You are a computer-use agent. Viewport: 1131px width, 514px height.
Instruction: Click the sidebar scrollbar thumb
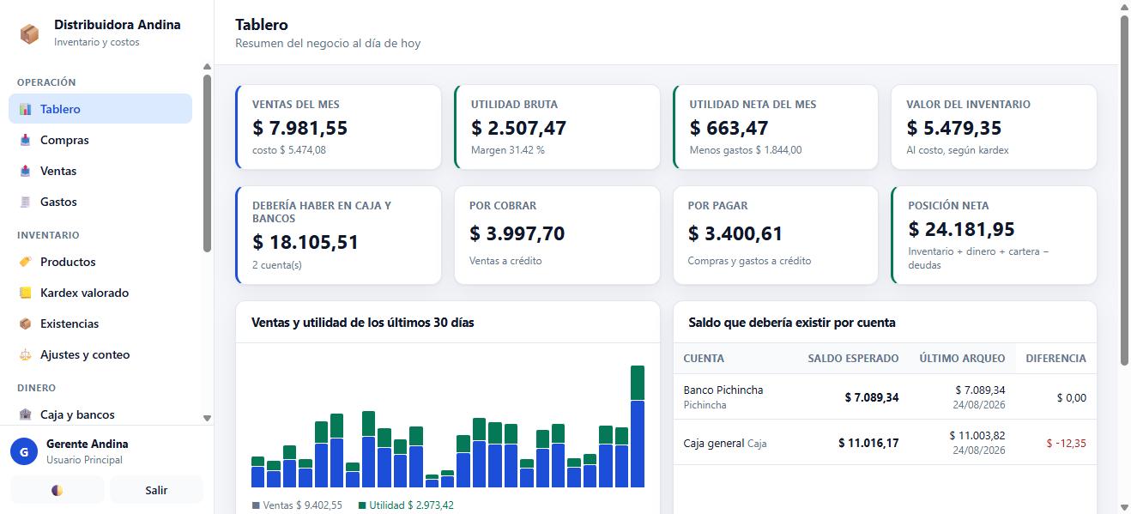[207, 163]
